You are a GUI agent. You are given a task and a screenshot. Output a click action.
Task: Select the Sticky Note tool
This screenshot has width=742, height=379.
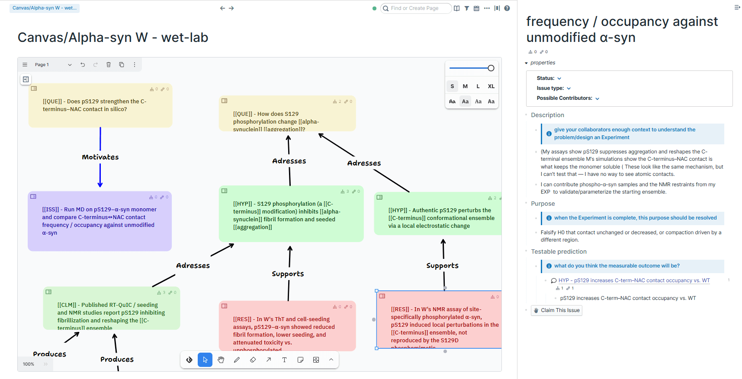(x=300, y=360)
